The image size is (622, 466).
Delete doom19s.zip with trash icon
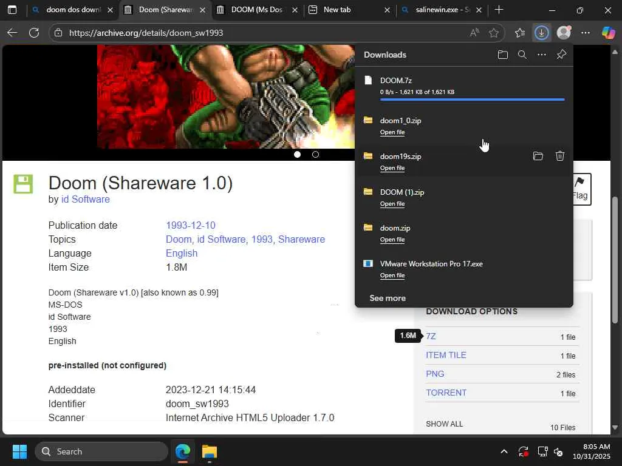[x=559, y=156]
